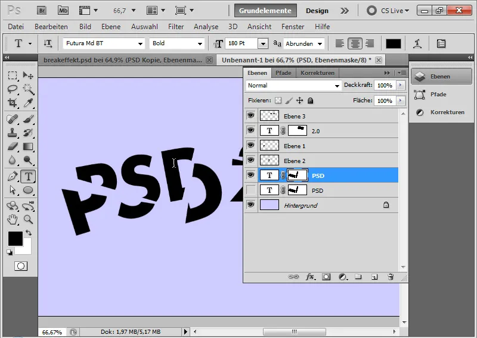Select the Move tool

pyautogui.click(x=28, y=76)
